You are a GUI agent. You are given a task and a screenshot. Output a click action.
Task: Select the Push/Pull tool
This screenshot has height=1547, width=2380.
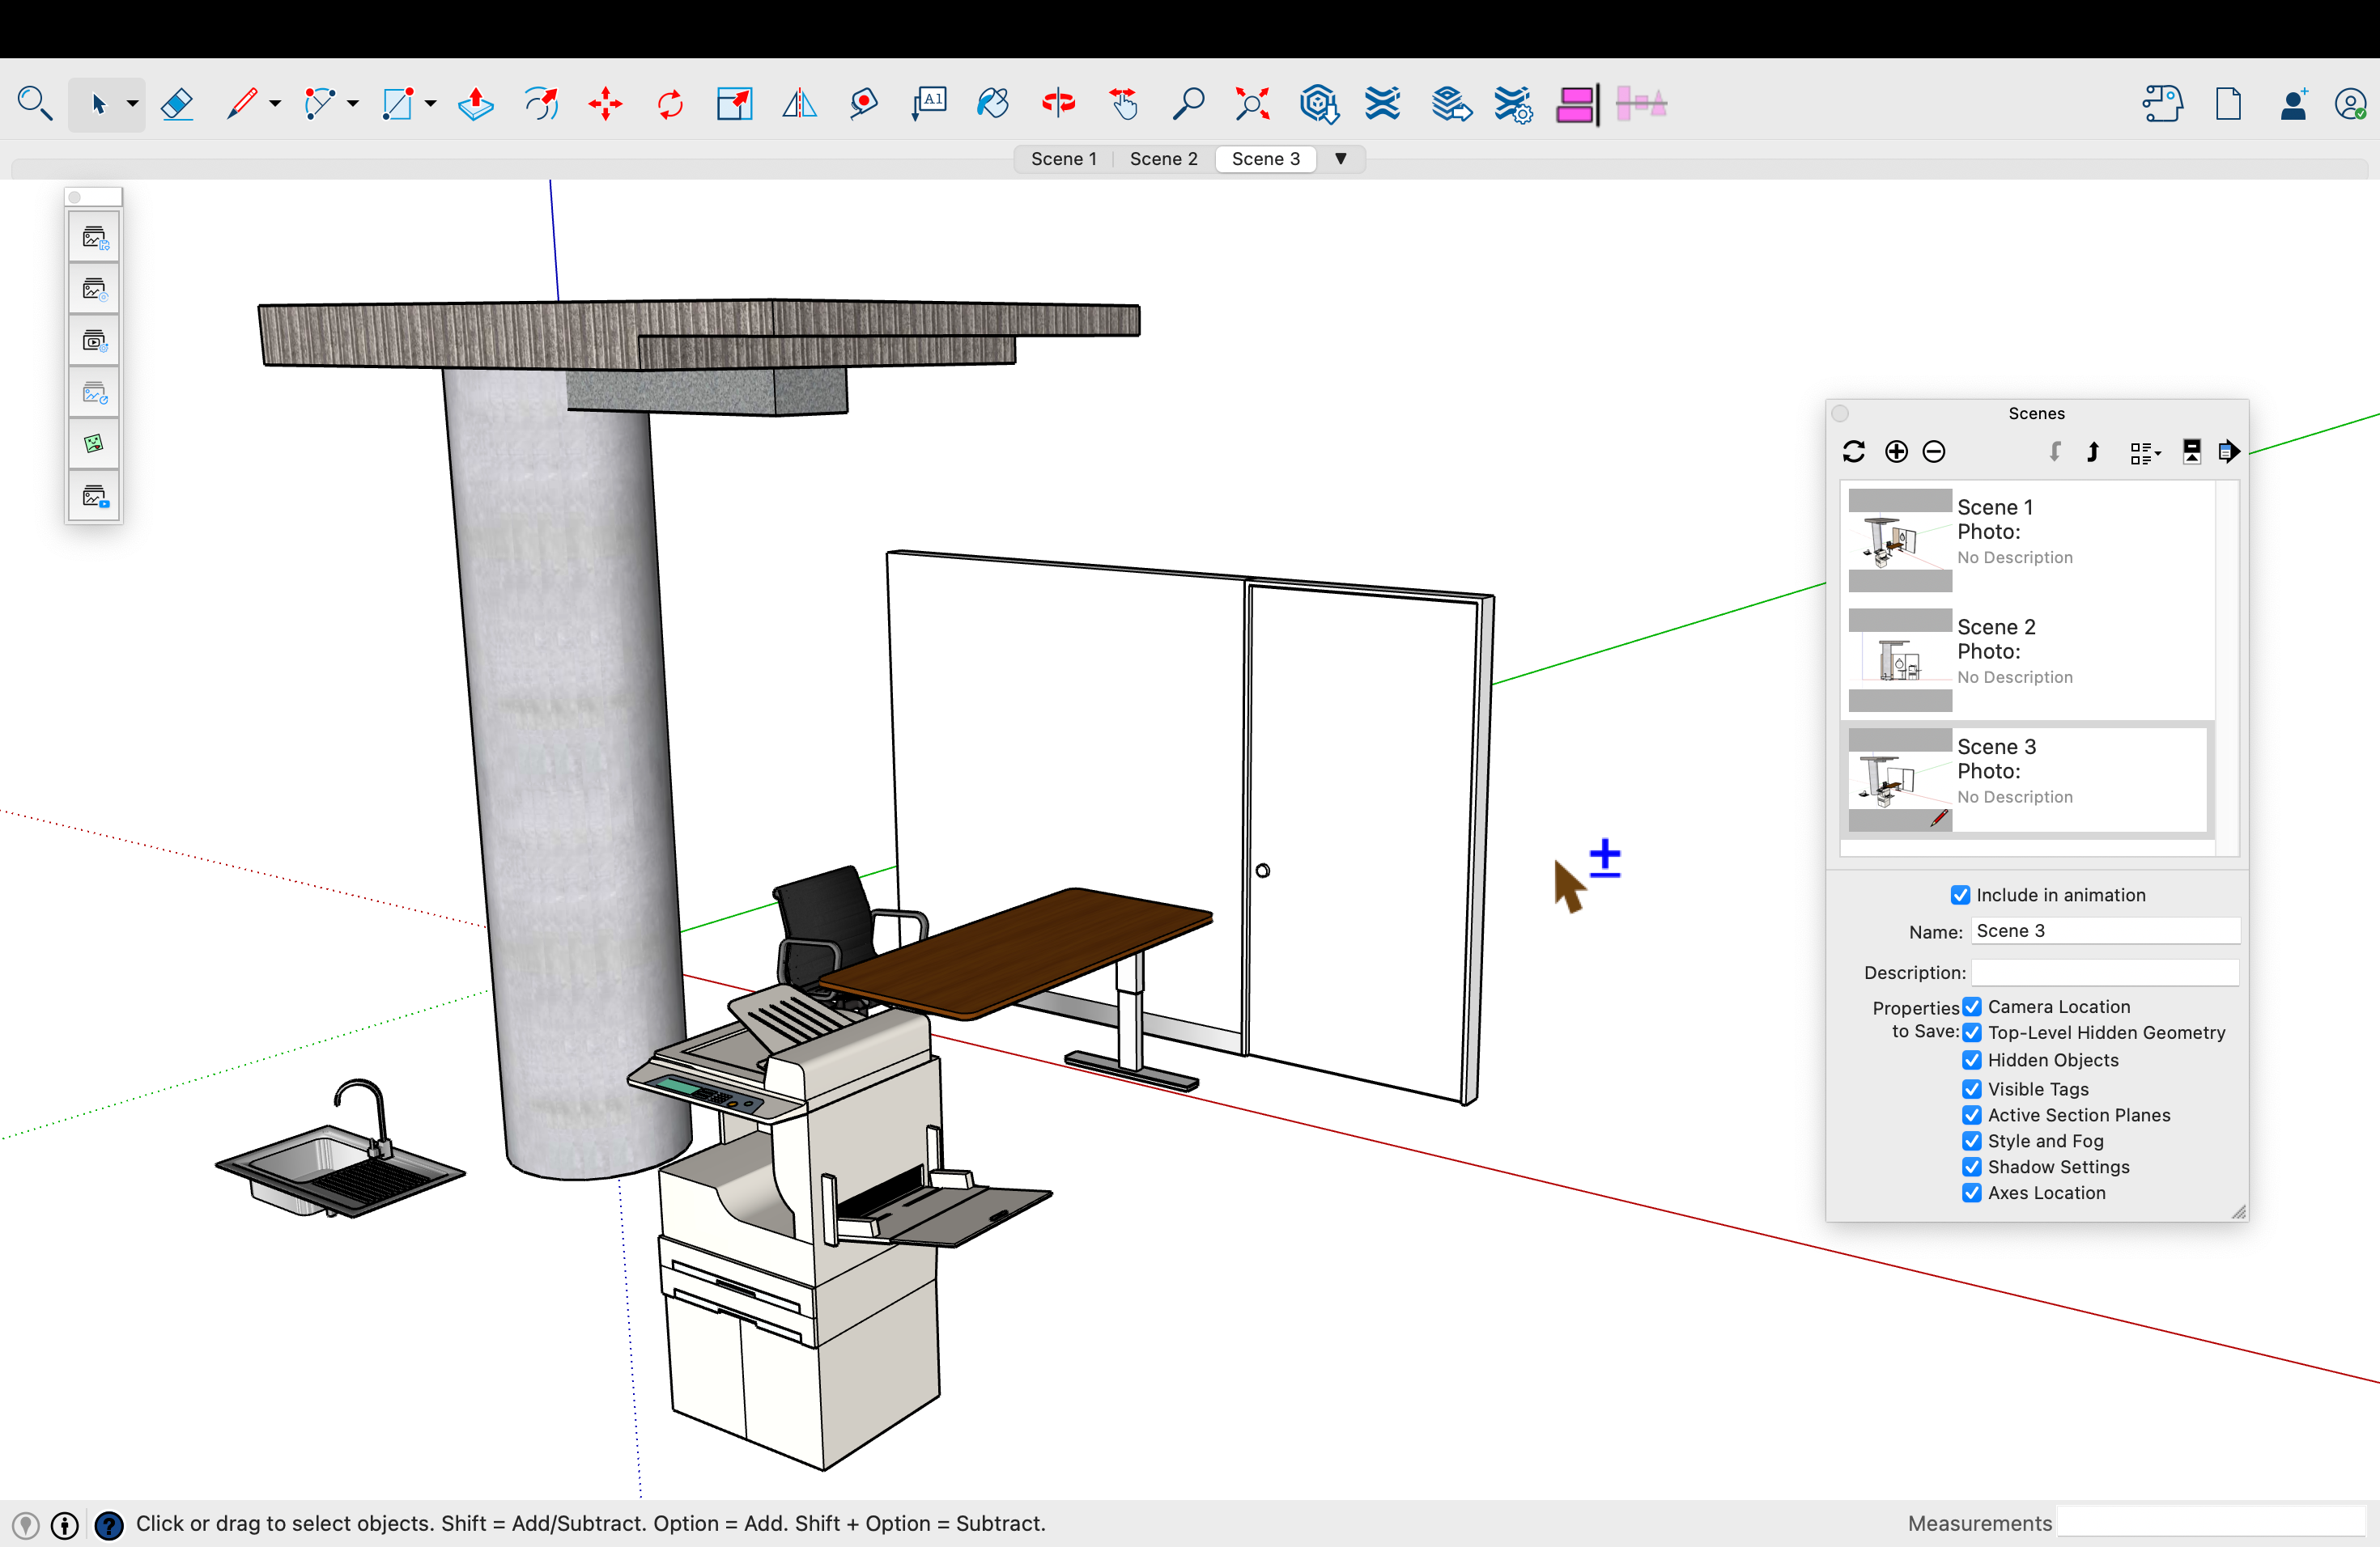[475, 104]
